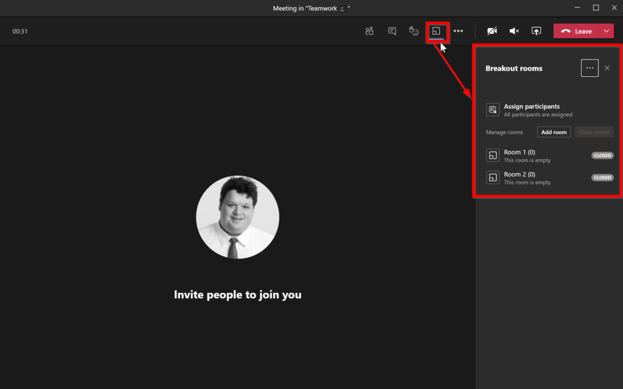Click the Manage rooms label
This screenshot has height=389, width=623.
504,132
